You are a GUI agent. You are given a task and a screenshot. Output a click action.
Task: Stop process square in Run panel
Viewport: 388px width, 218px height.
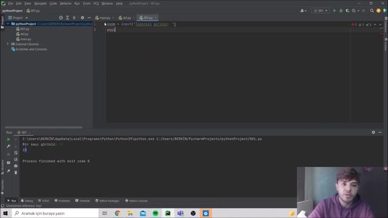pyautogui.click(x=8, y=154)
